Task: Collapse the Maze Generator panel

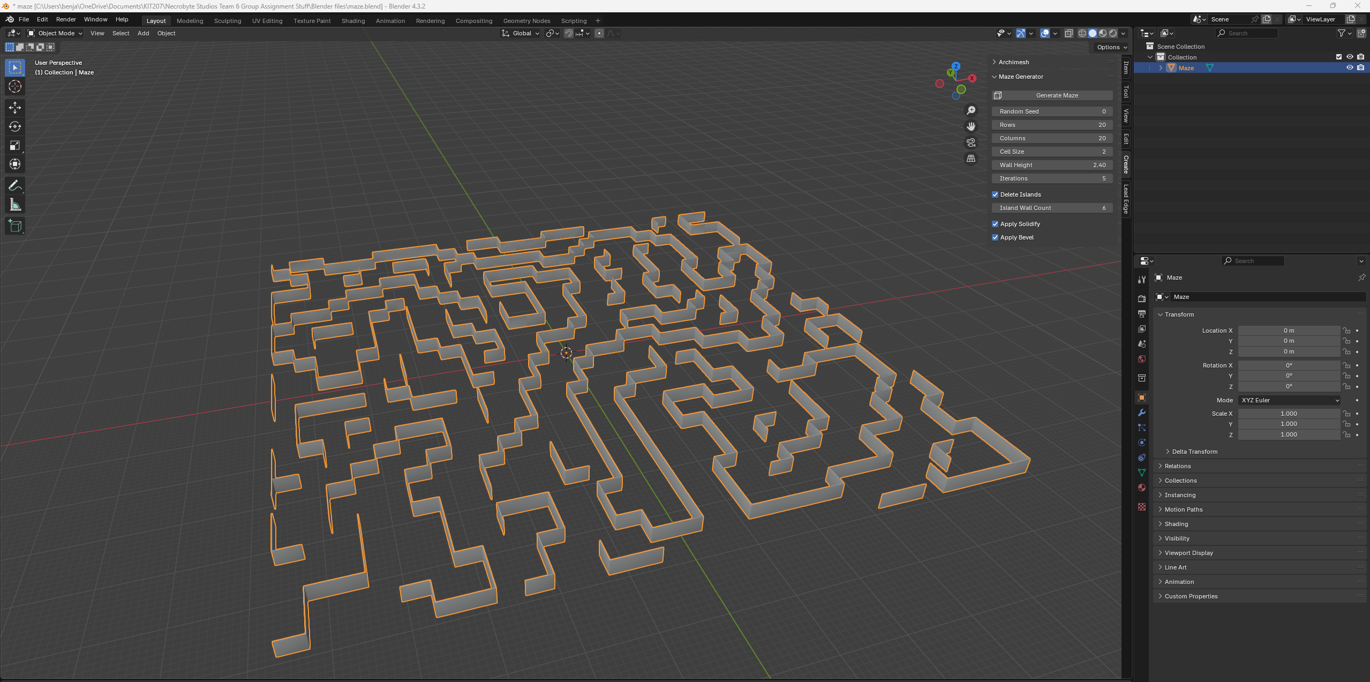Action: [1021, 77]
